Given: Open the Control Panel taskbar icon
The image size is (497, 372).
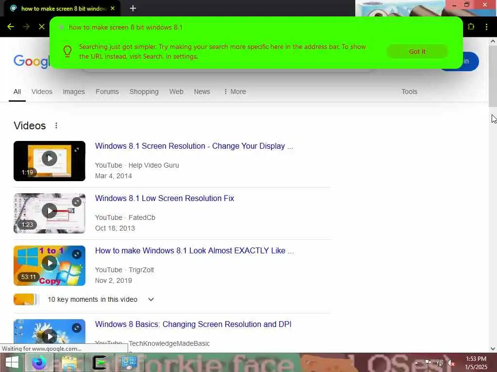Looking at the screenshot, I should [129, 362].
